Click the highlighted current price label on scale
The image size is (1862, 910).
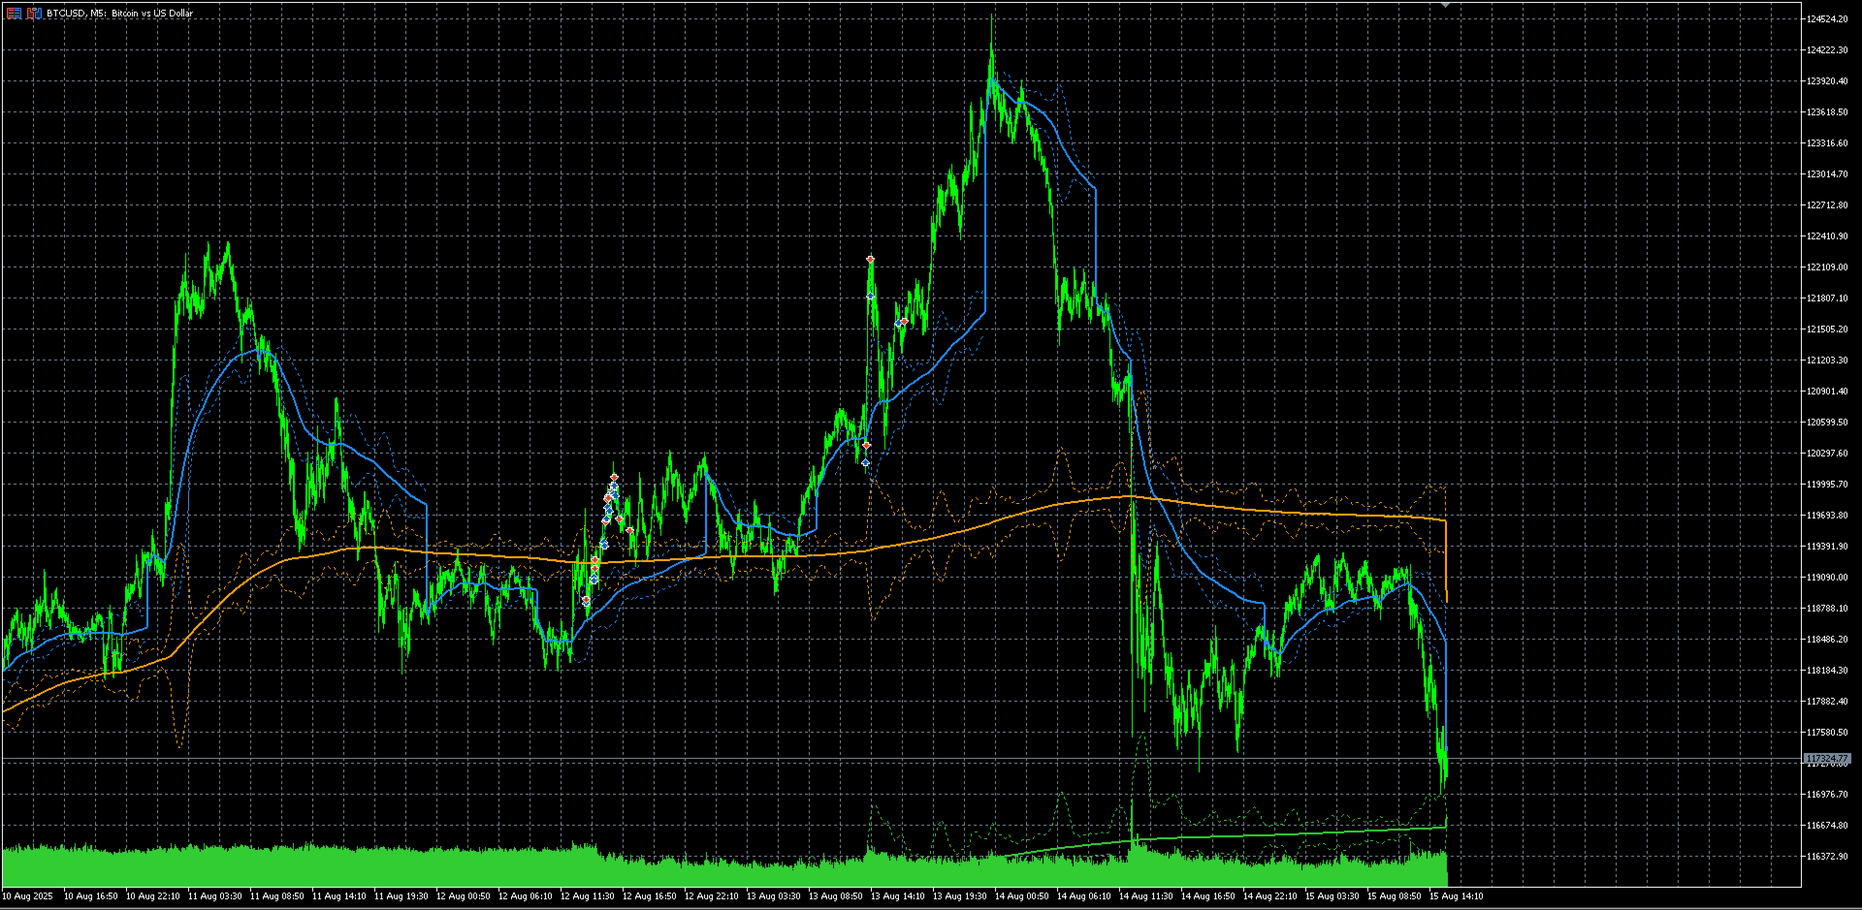1827,759
